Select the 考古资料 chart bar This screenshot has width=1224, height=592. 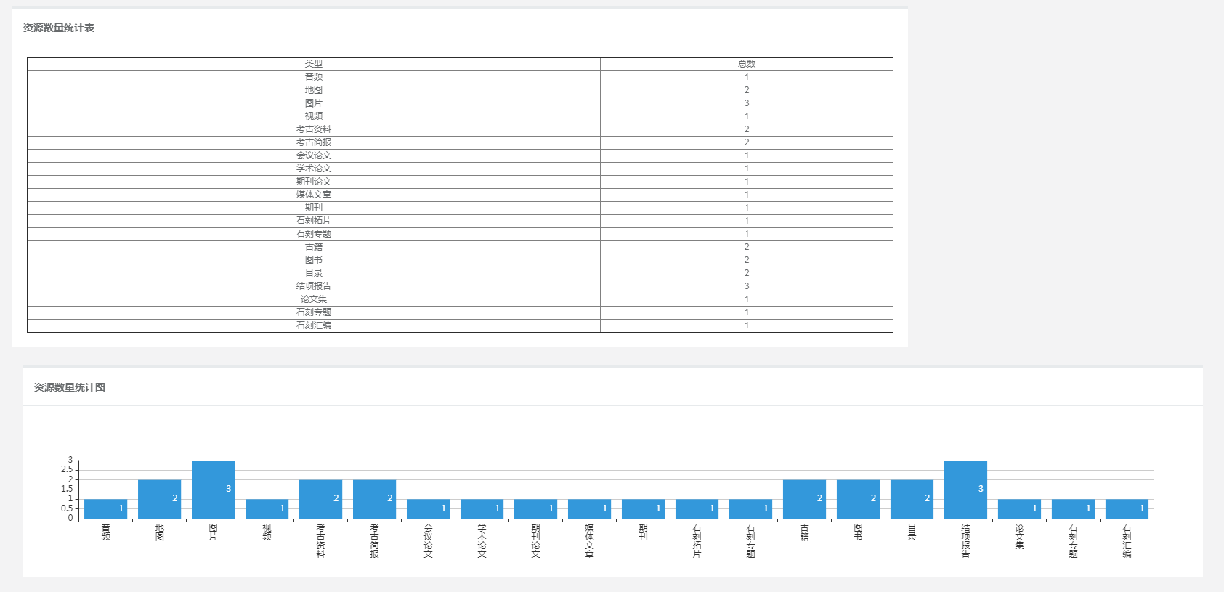pos(321,499)
